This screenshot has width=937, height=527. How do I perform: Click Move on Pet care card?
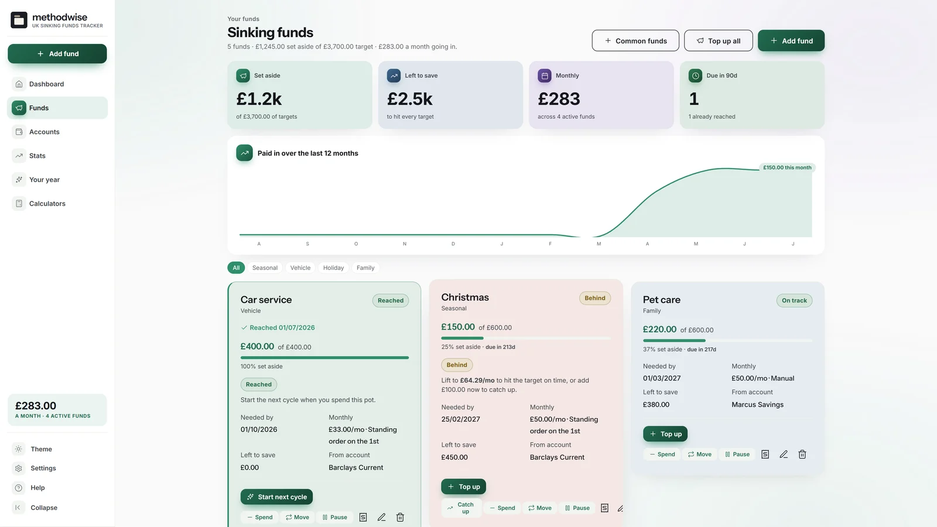click(x=700, y=454)
